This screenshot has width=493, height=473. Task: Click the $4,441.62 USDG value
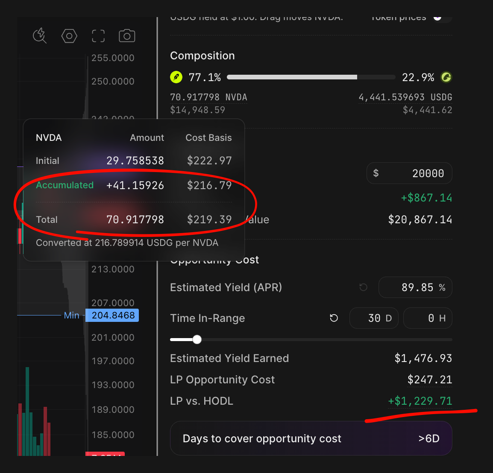pyautogui.click(x=427, y=110)
